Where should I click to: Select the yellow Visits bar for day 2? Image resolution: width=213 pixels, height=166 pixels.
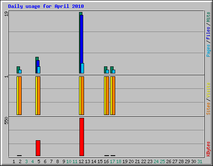(x=17, y=95)
